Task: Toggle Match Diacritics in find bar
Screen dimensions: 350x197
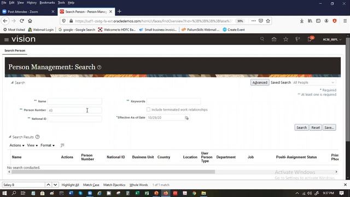Action: (114, 185)
